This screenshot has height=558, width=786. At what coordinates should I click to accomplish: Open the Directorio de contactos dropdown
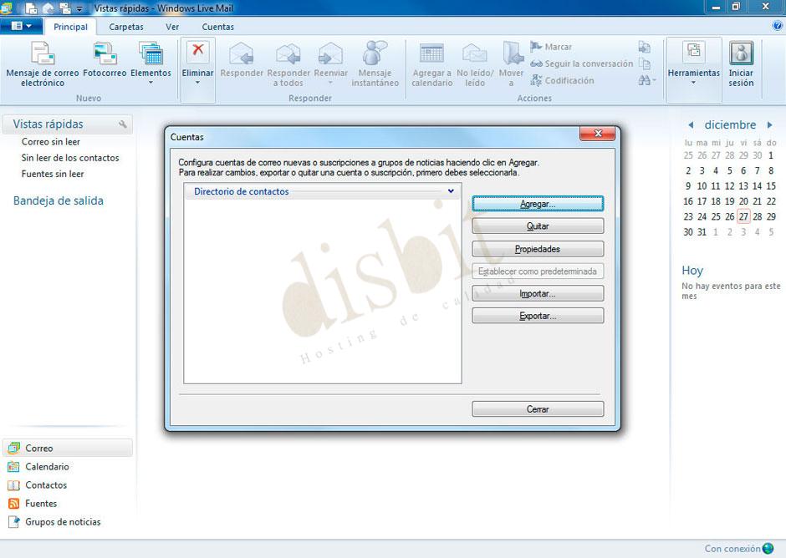(x=451, y=191)
